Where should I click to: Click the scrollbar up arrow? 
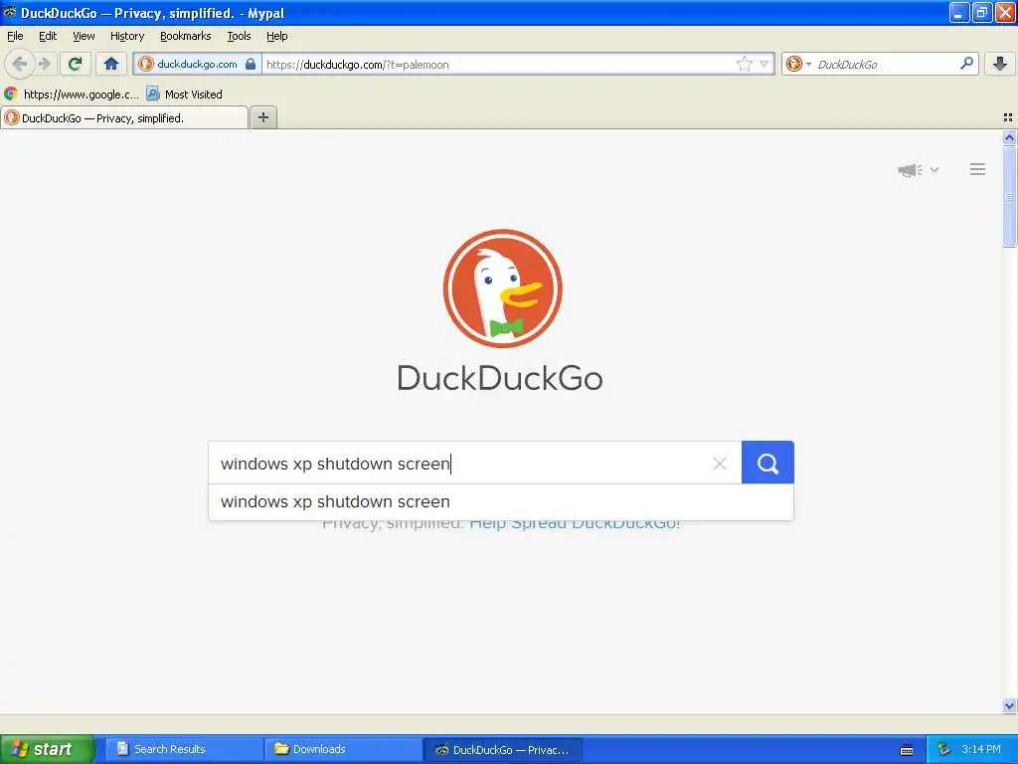[1009, 137]
